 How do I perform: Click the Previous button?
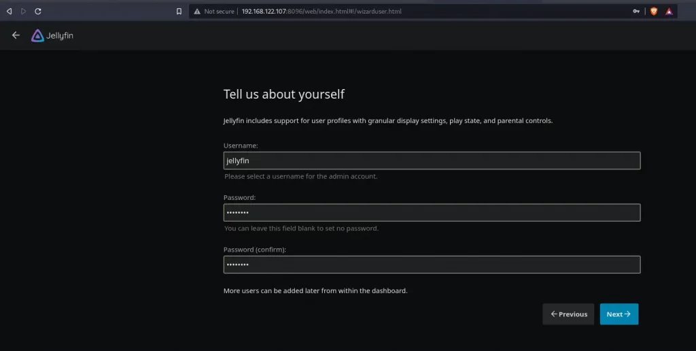point(568,314)
